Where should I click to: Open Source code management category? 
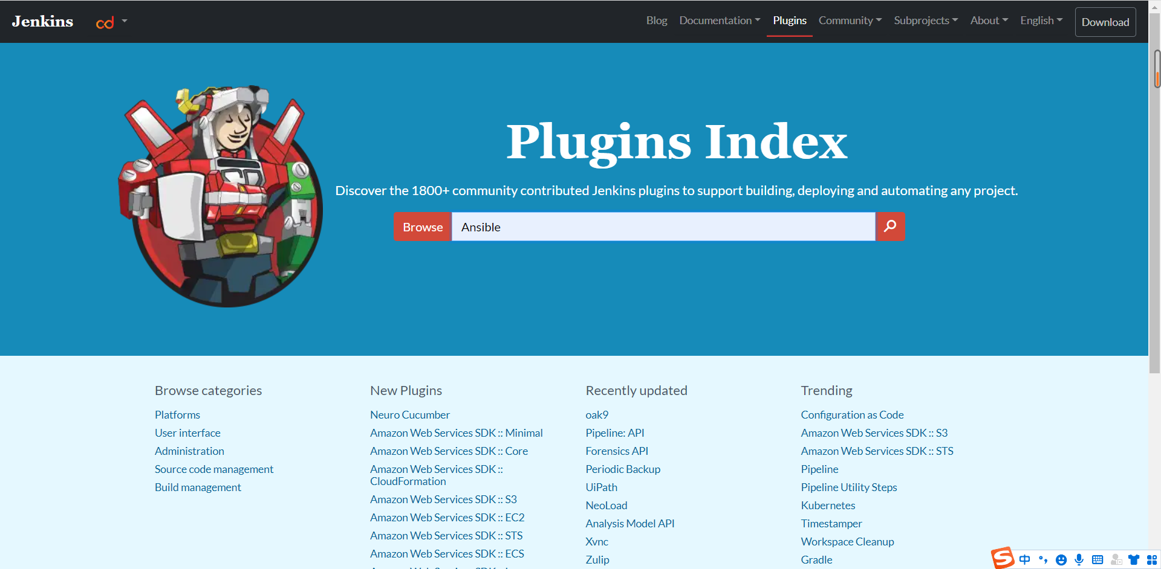click(214, 469)
